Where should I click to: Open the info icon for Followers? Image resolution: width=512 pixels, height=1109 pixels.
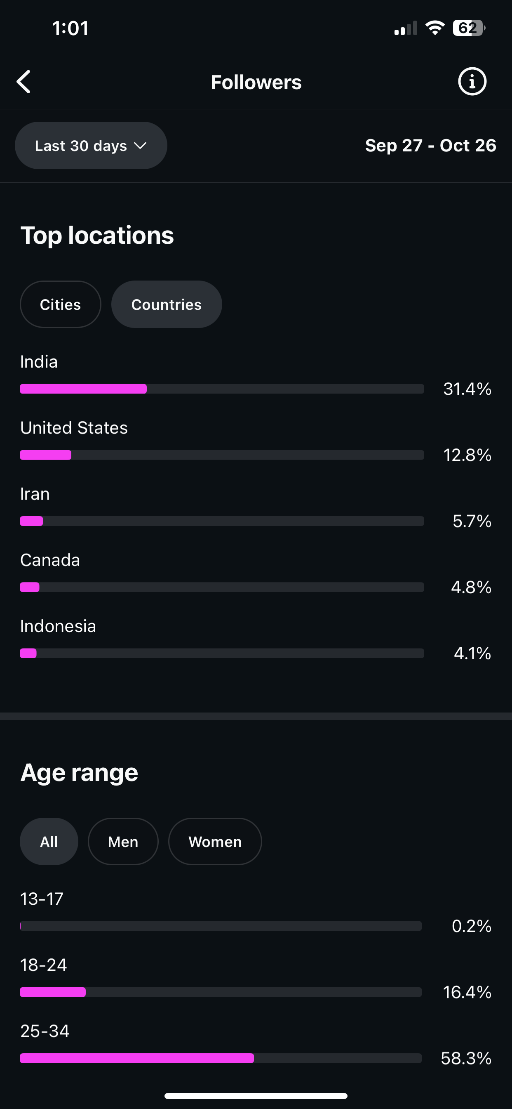click(472, 81)
